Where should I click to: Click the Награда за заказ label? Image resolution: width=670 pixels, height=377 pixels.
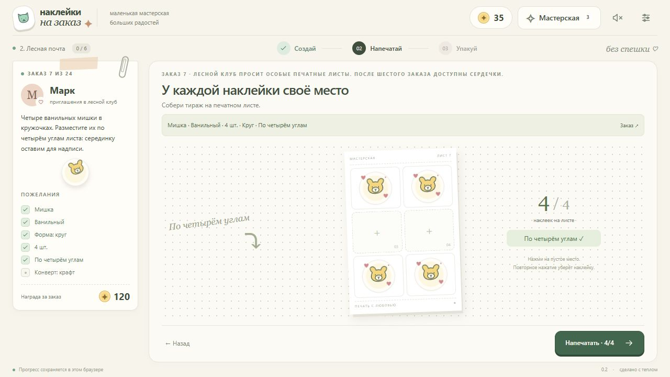point(41,297)
